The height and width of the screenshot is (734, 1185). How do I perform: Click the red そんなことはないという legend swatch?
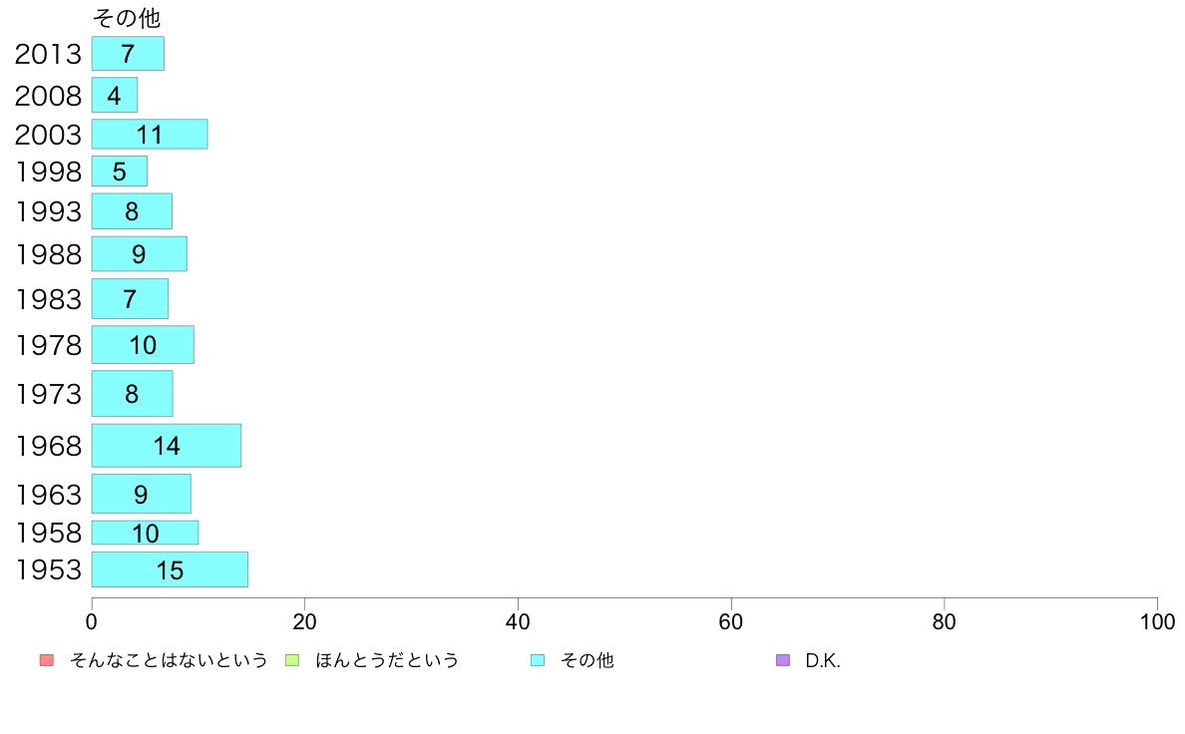[x=47, y=660]
